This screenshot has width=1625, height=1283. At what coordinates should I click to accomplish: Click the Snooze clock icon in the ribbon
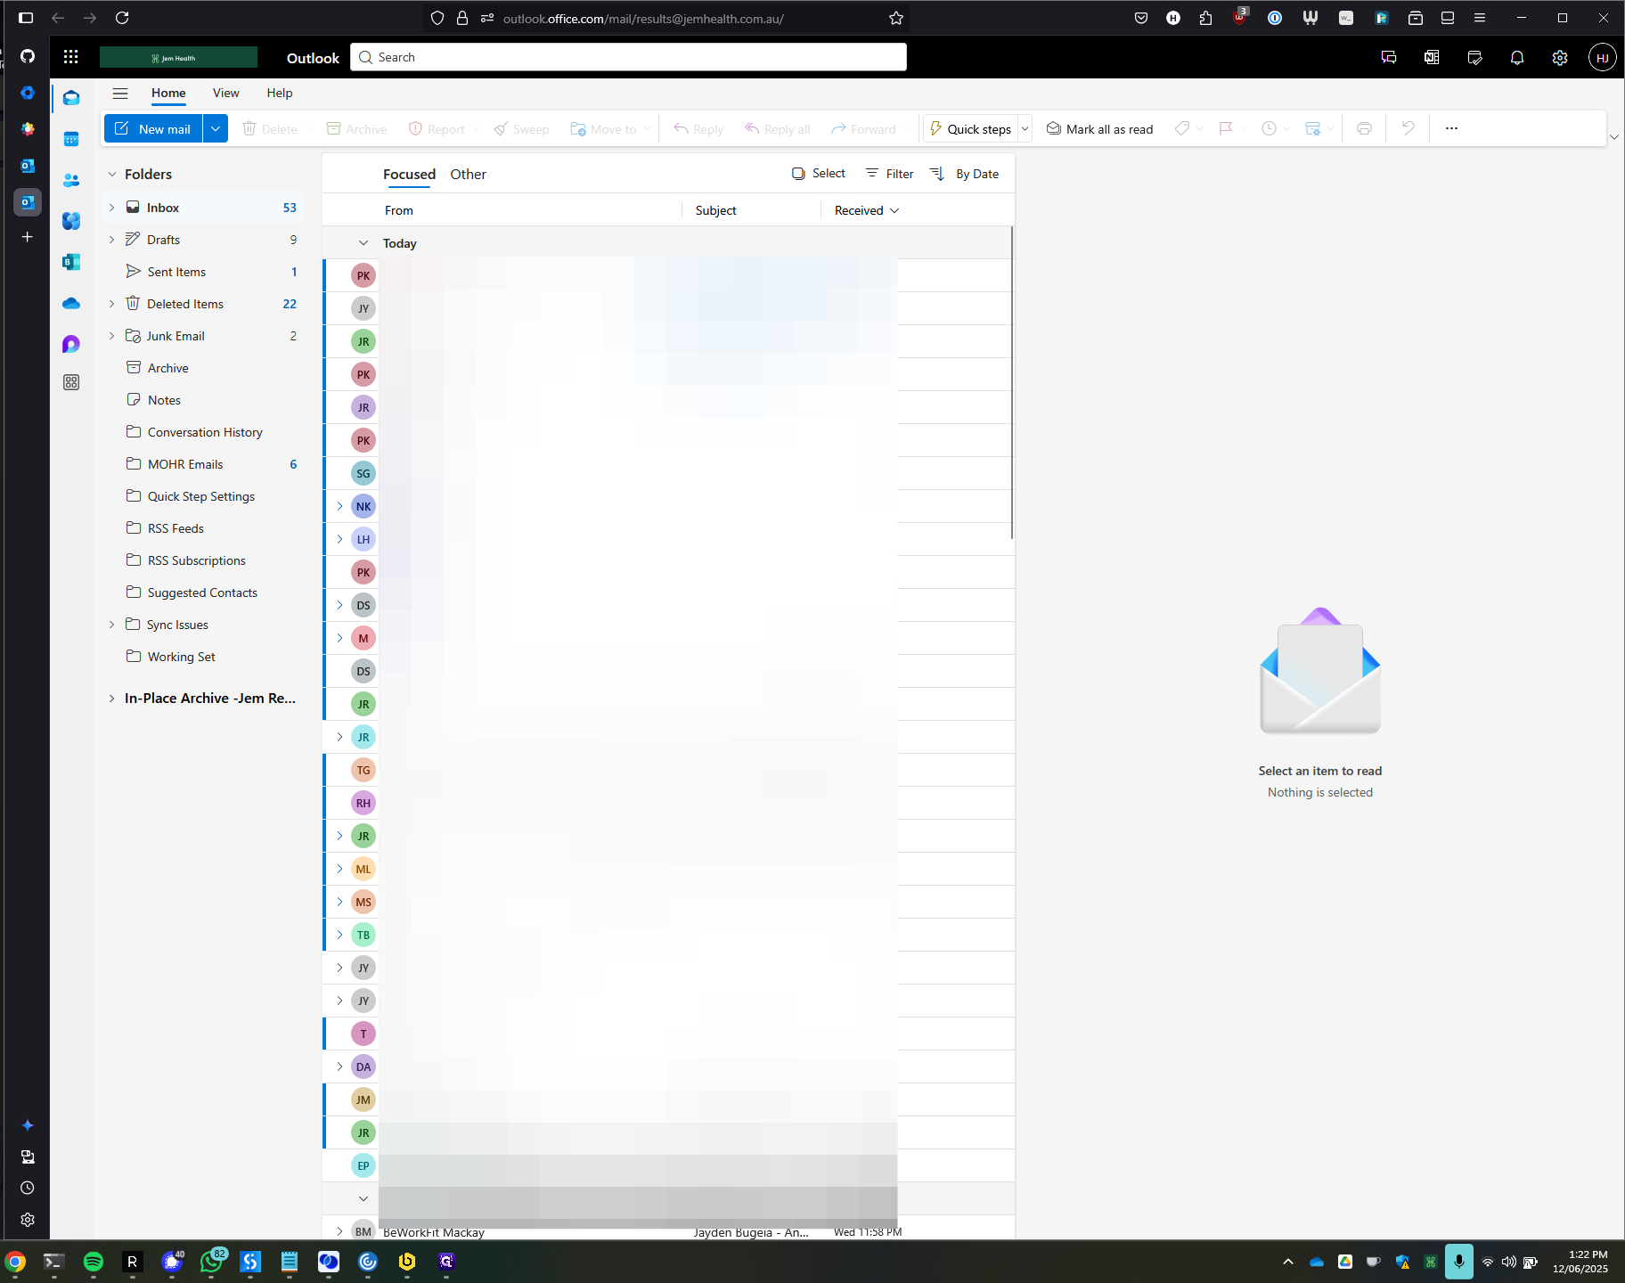tap(1269, 128)
